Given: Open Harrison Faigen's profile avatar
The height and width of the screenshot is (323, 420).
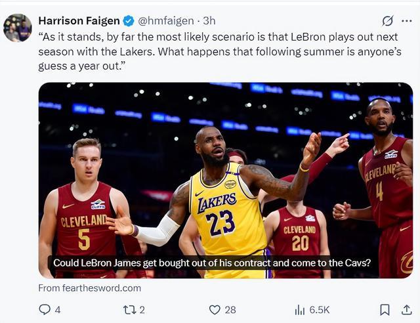Looking at the screenshot, I should pyautogui.click(x=17, y=28).
